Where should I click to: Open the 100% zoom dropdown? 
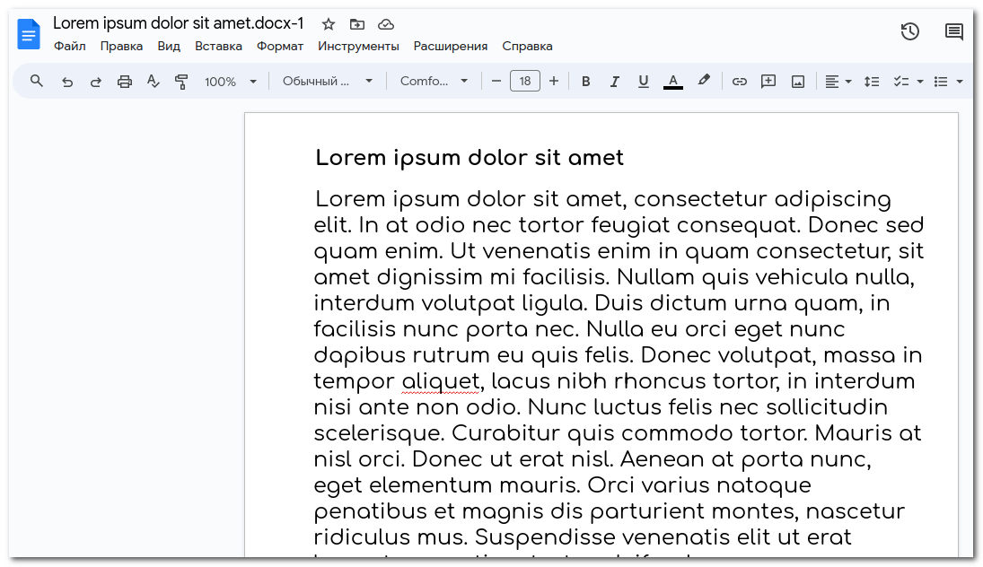(x=231, y=82)
